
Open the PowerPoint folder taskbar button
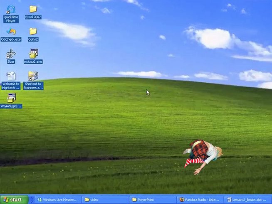point(153,200)
